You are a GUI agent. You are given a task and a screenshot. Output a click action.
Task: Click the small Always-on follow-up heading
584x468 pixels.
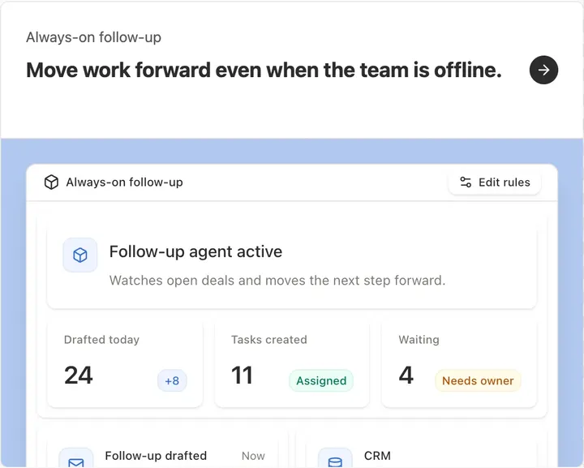[x=93, y=37]
